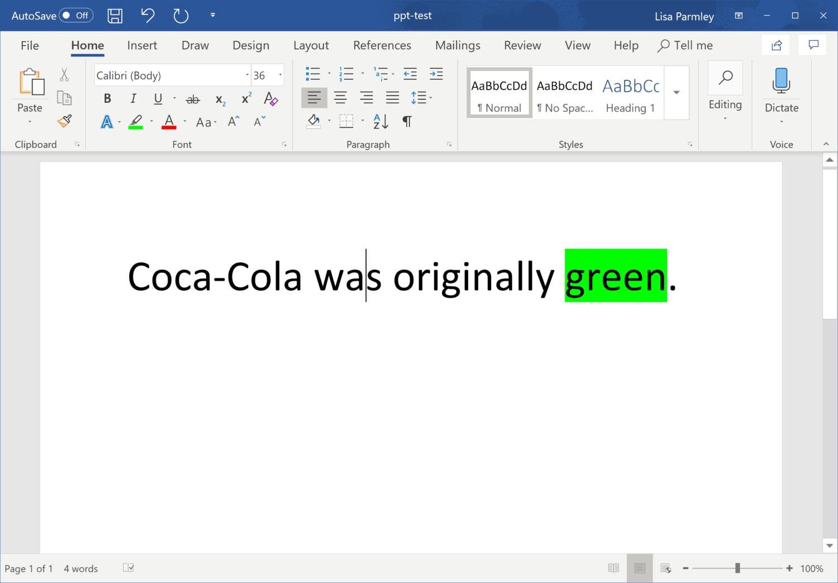This screenshot has width=838, height=583.
Task: Open the File tab
Action: pyautogui.click(x=30, y=45)
